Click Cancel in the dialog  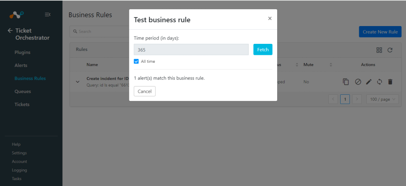click(x=145, y=91)
